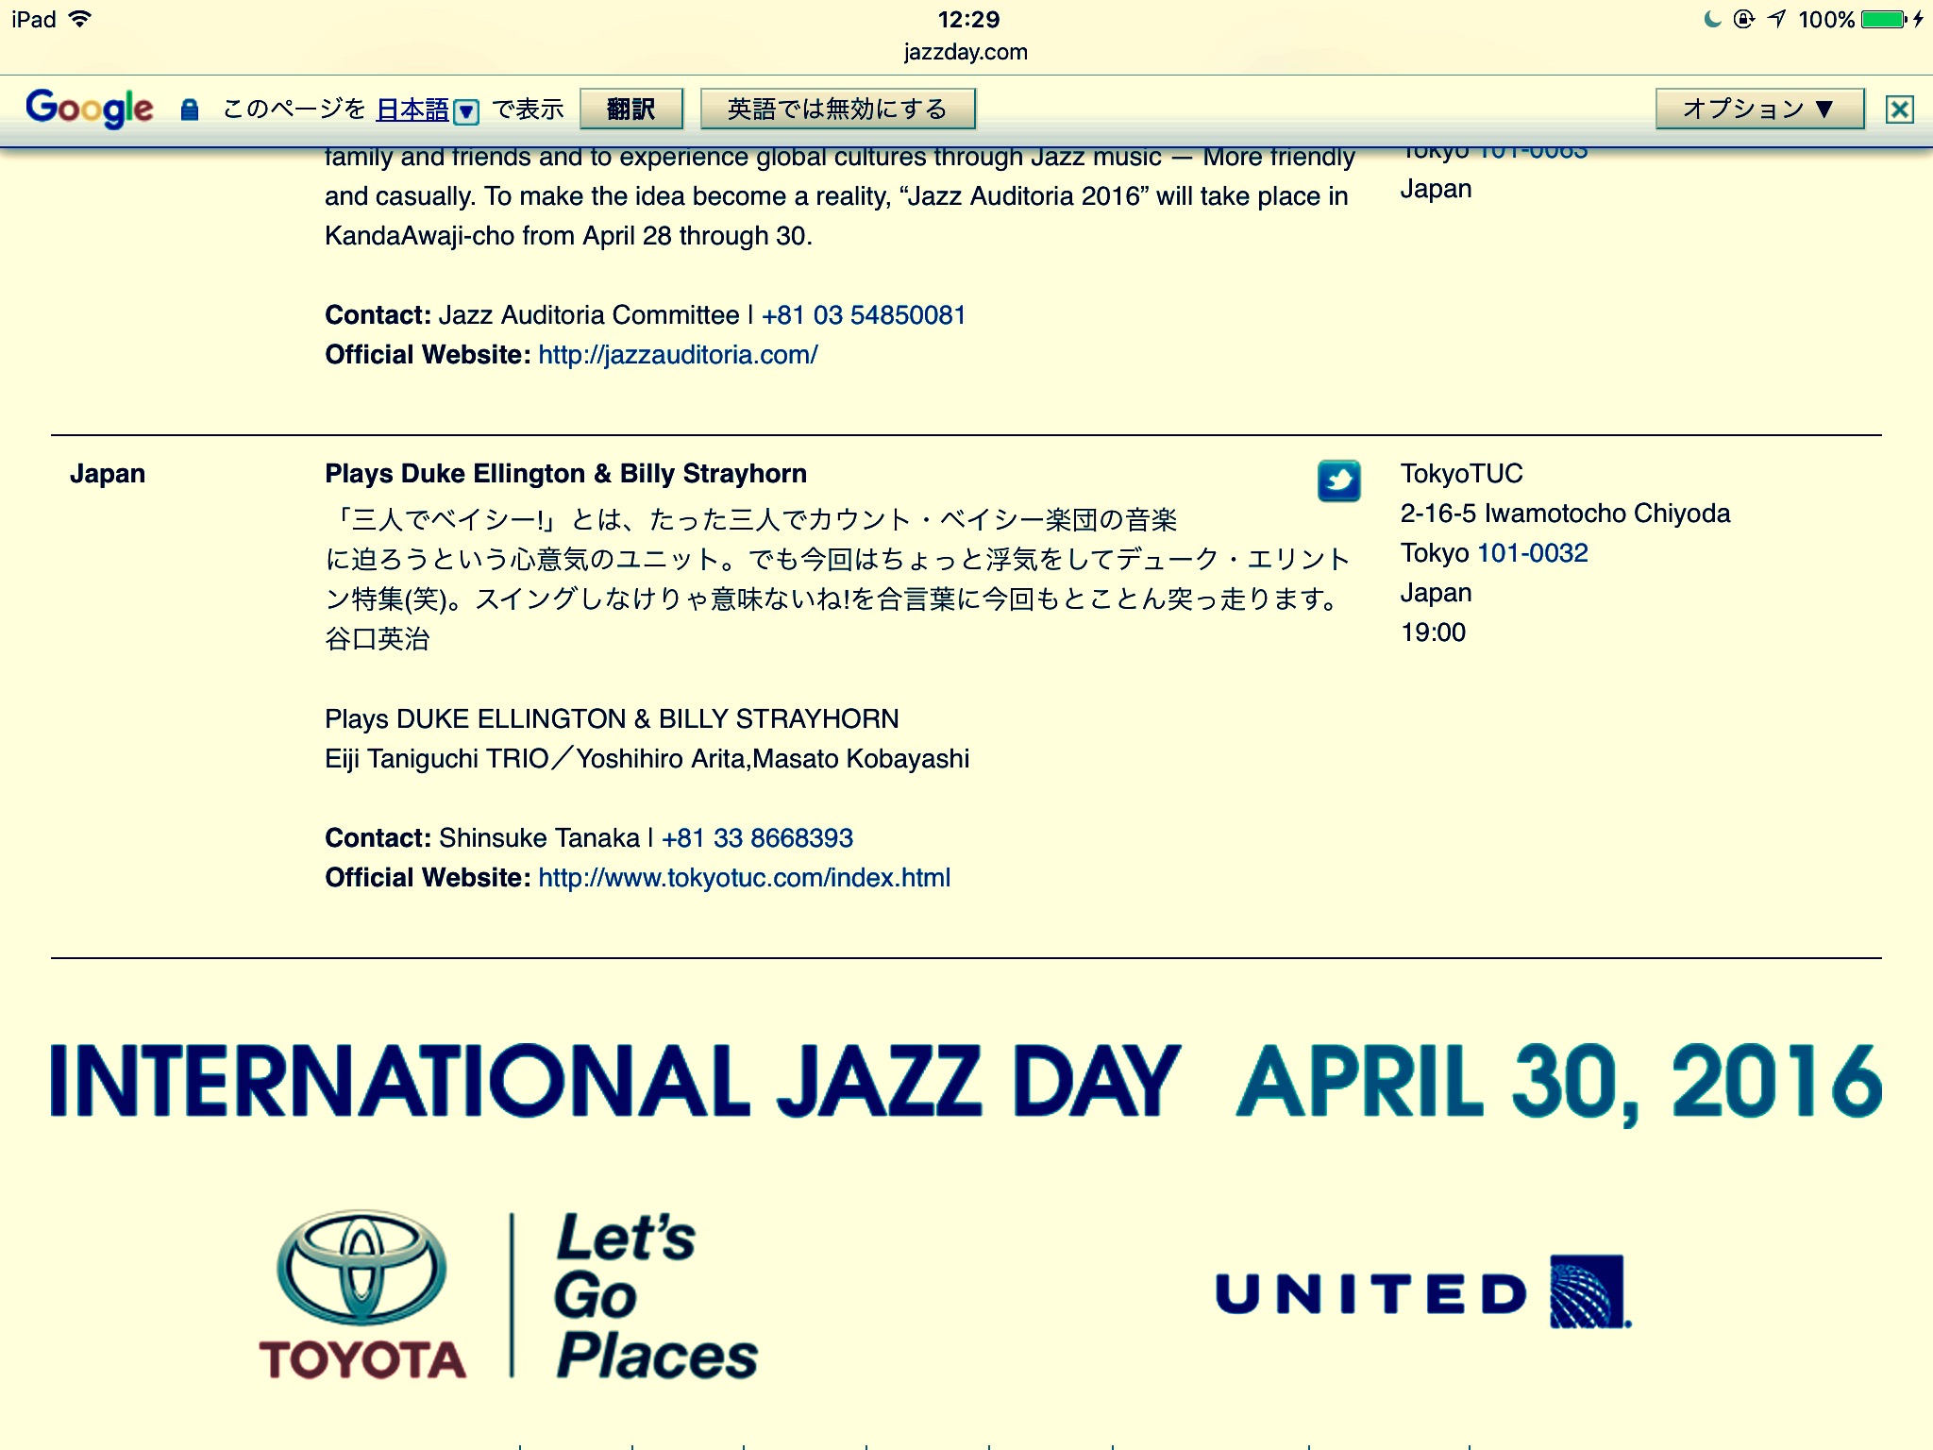The height and width of the screenshot is (1450, 1933).
Task: Call phone number +81 33 8668393
Action: tap(757, 838)
